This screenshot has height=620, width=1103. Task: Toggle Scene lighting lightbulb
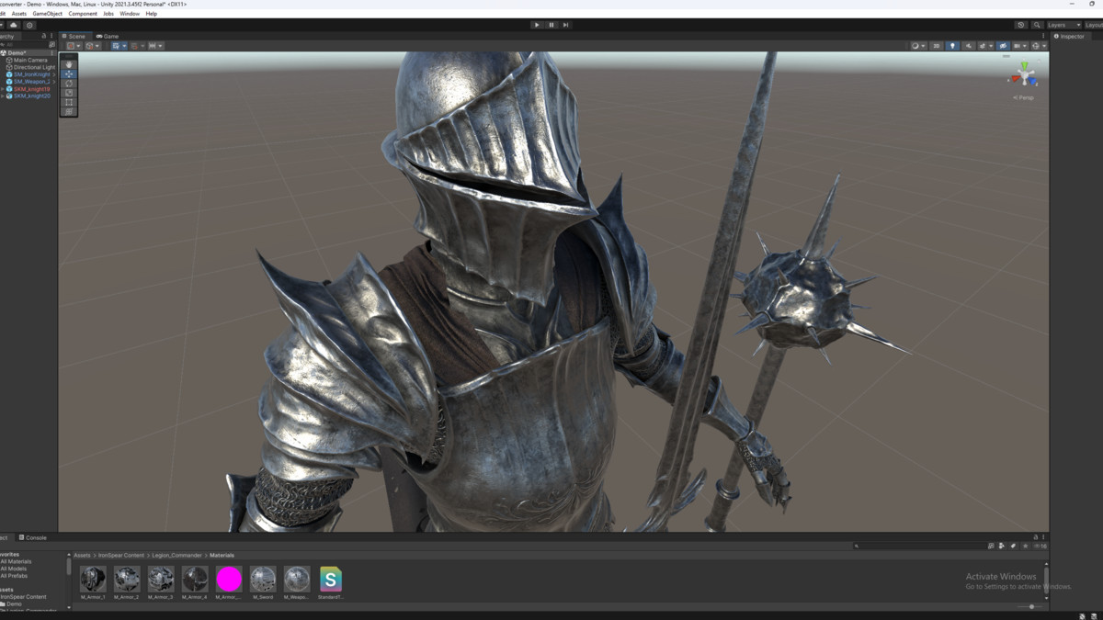[x=952, y=46]
